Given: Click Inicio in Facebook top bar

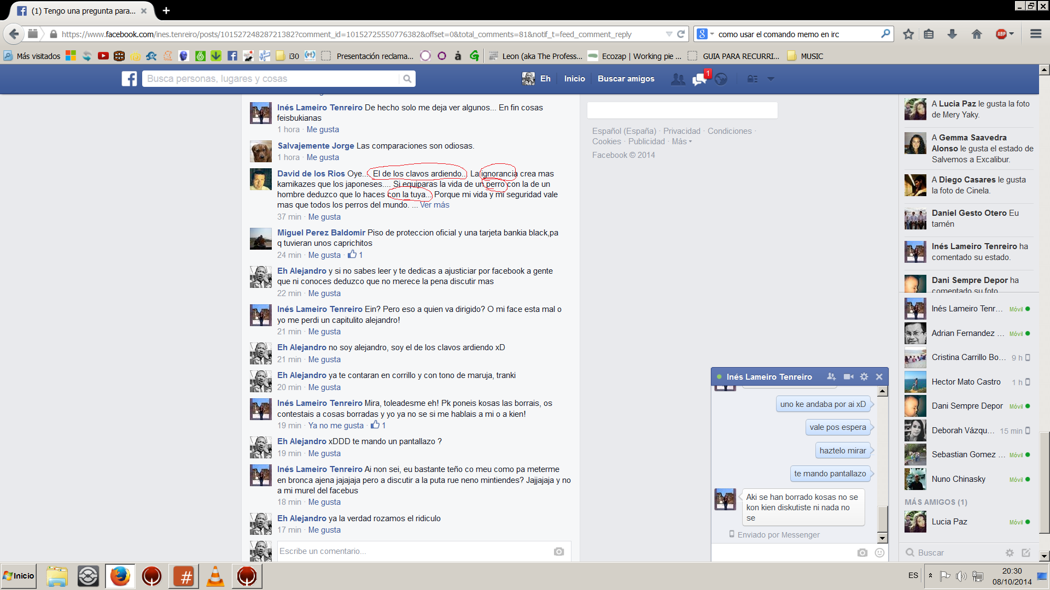Looking at the screenshot, I should pyautogui.click(x=575, y=79).
